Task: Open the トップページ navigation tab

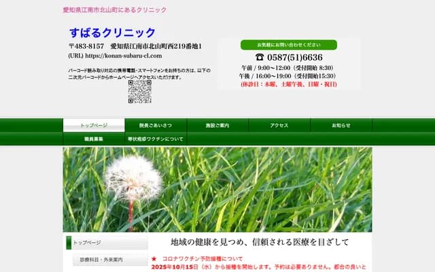Action: click(94, 125)
